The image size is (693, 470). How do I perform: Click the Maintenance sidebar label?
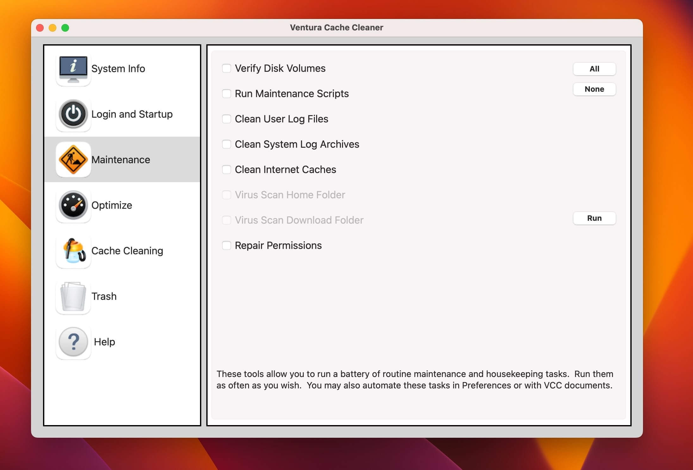coord(121,160)
